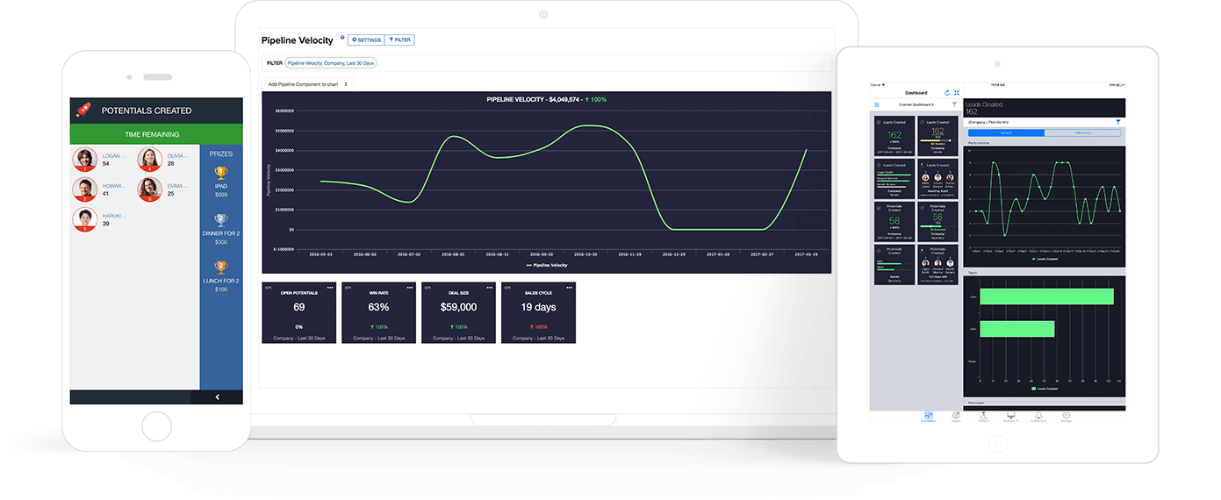This screenshot has height=500, width=1221.
Task: Click the longest green bar in the Team chart
Action: tap(1047, 296)
